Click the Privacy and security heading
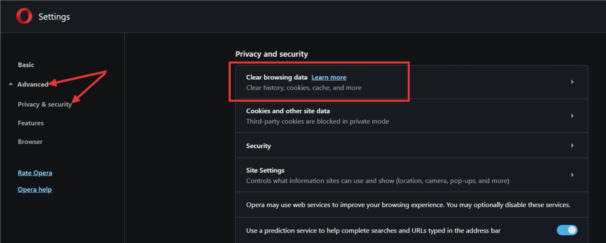 point(272,54)
